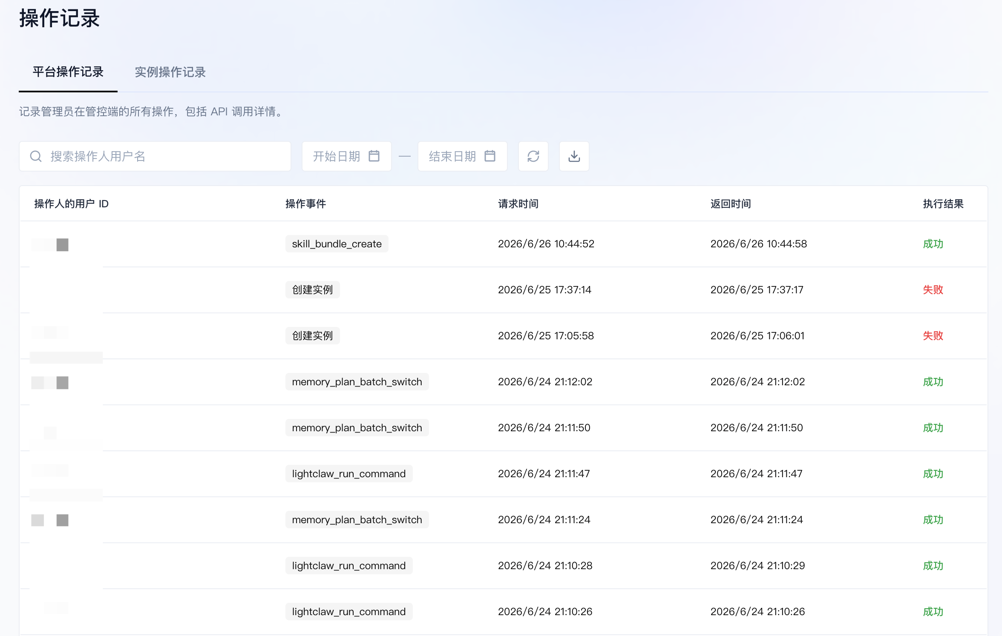Click the 操作记录 page title

59,18
